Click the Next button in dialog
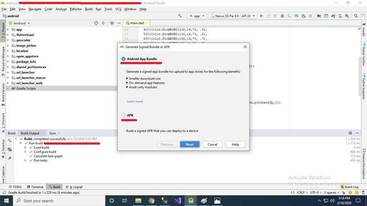The image size is (367, 206). [x=190, y=145]
